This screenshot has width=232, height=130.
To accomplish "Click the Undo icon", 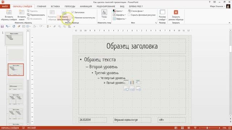I will 7,26.
